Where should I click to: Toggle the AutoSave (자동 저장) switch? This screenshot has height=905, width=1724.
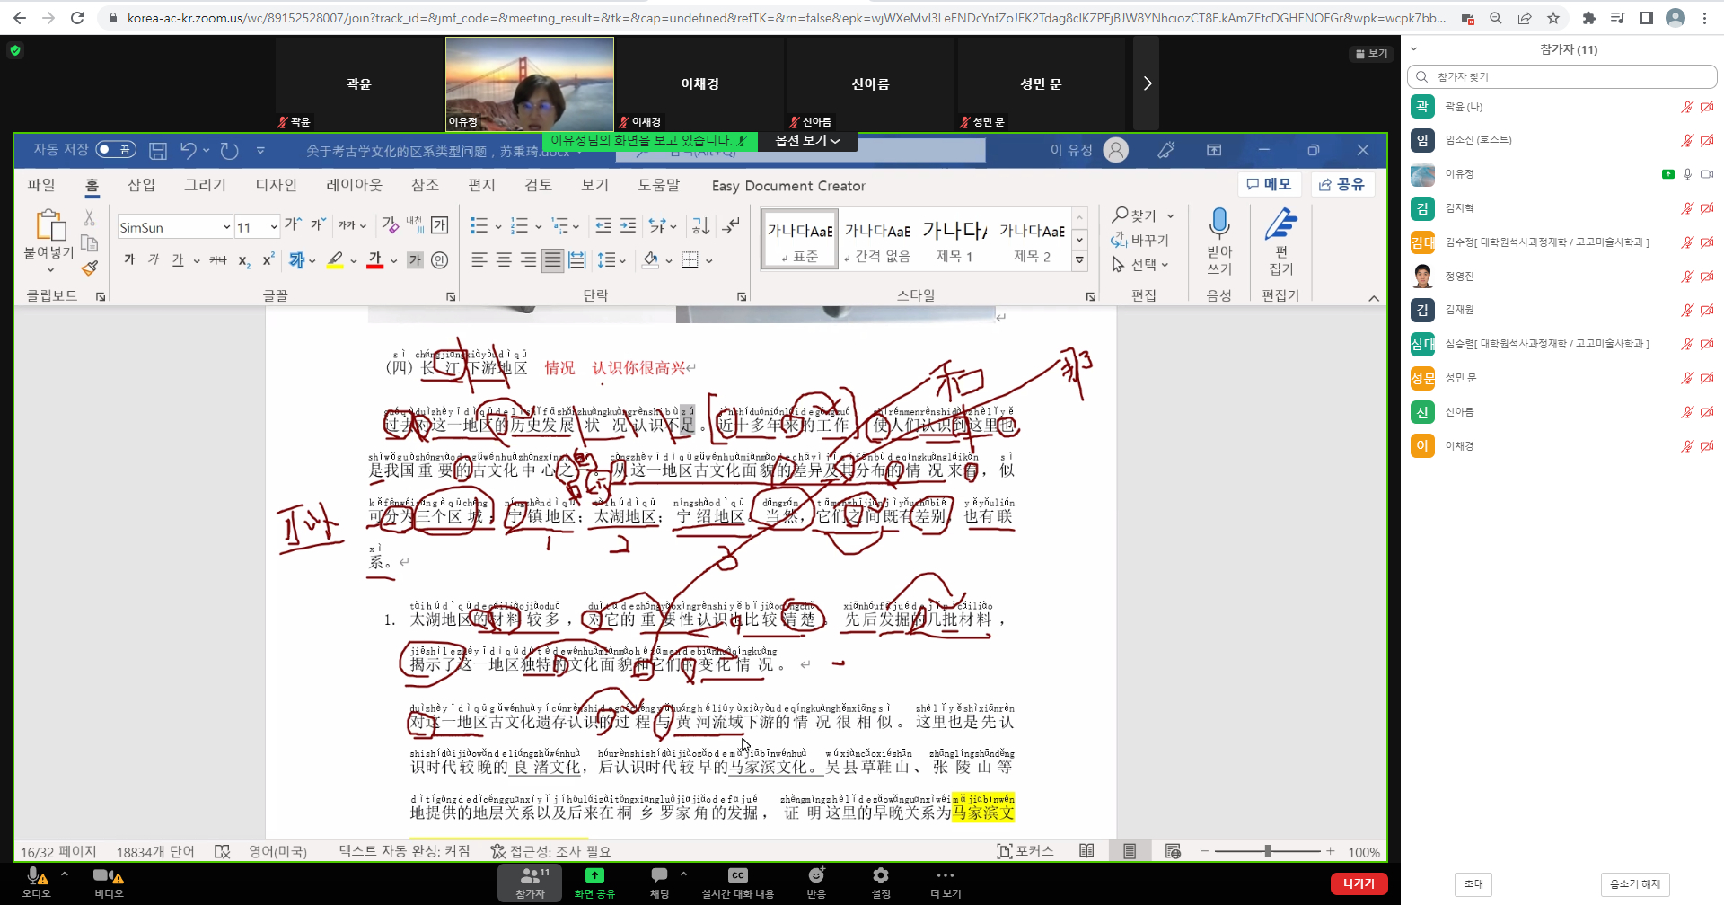[x=116, y=150]
